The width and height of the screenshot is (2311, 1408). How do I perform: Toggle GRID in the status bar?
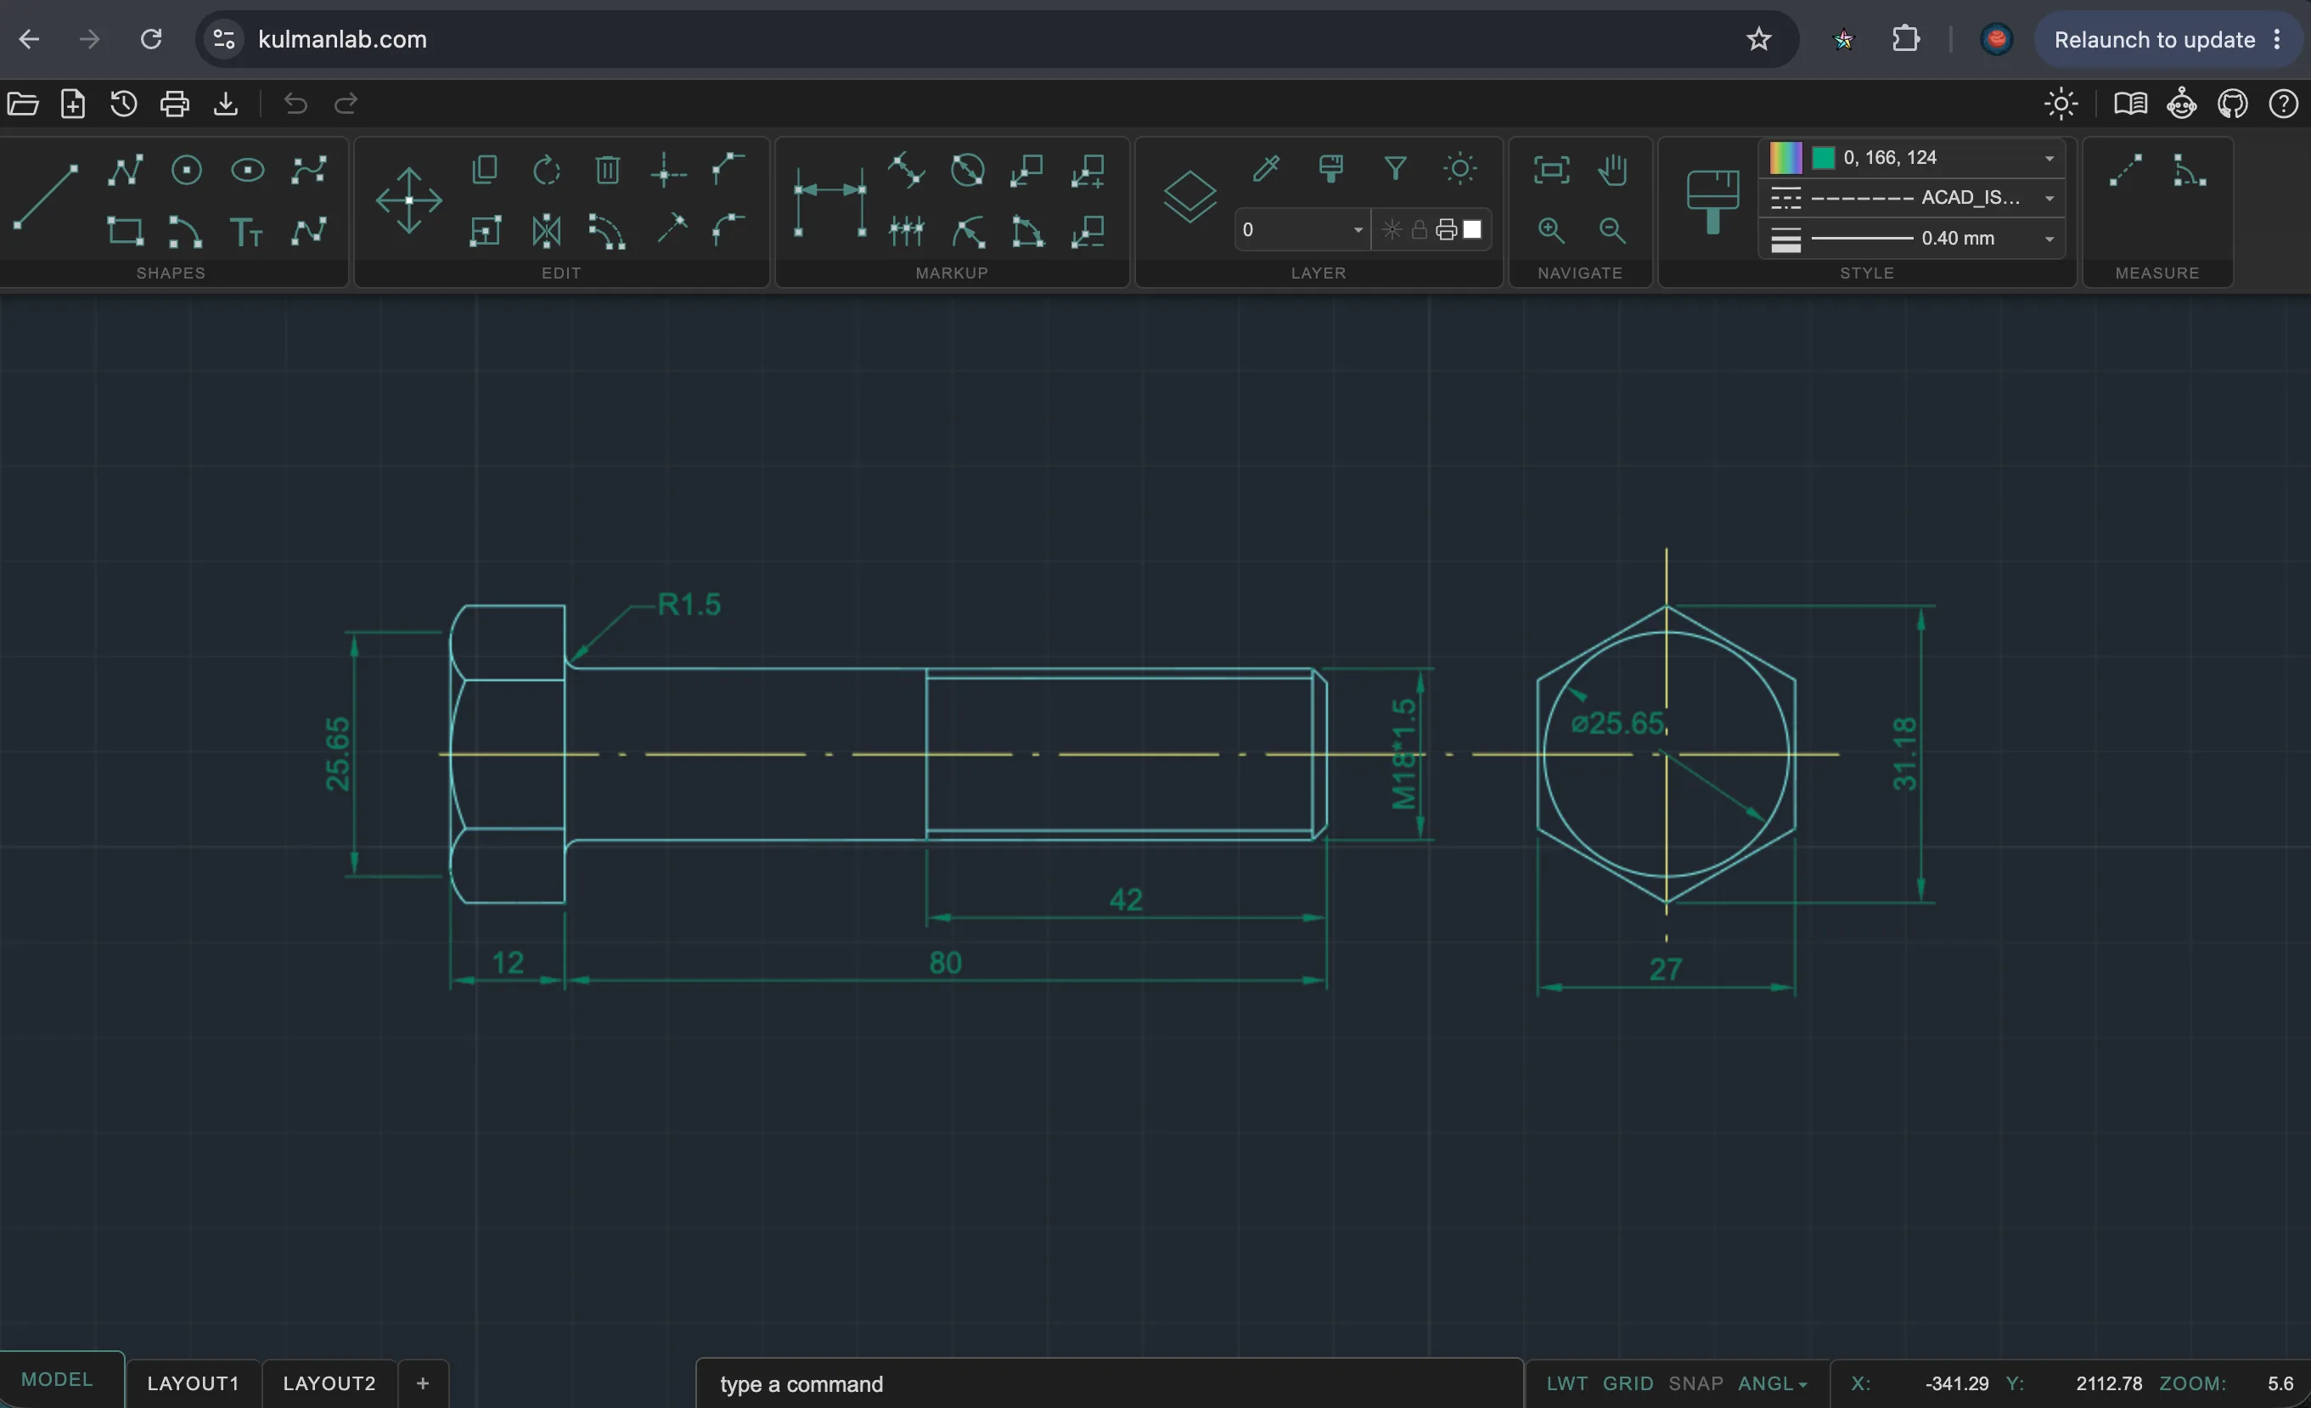pyautogui.click(x=1628, y=1383)
